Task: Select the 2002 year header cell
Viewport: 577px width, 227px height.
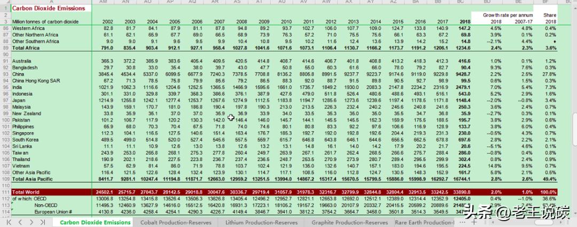Action: [103, 22]
